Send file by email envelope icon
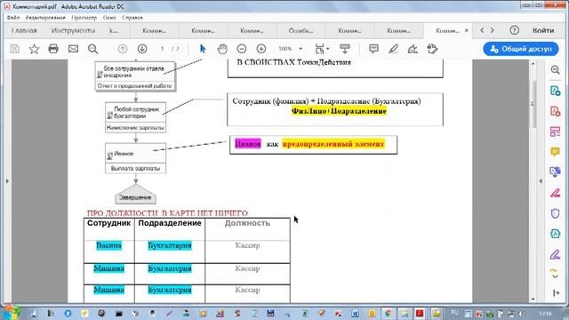 point(73,49)
